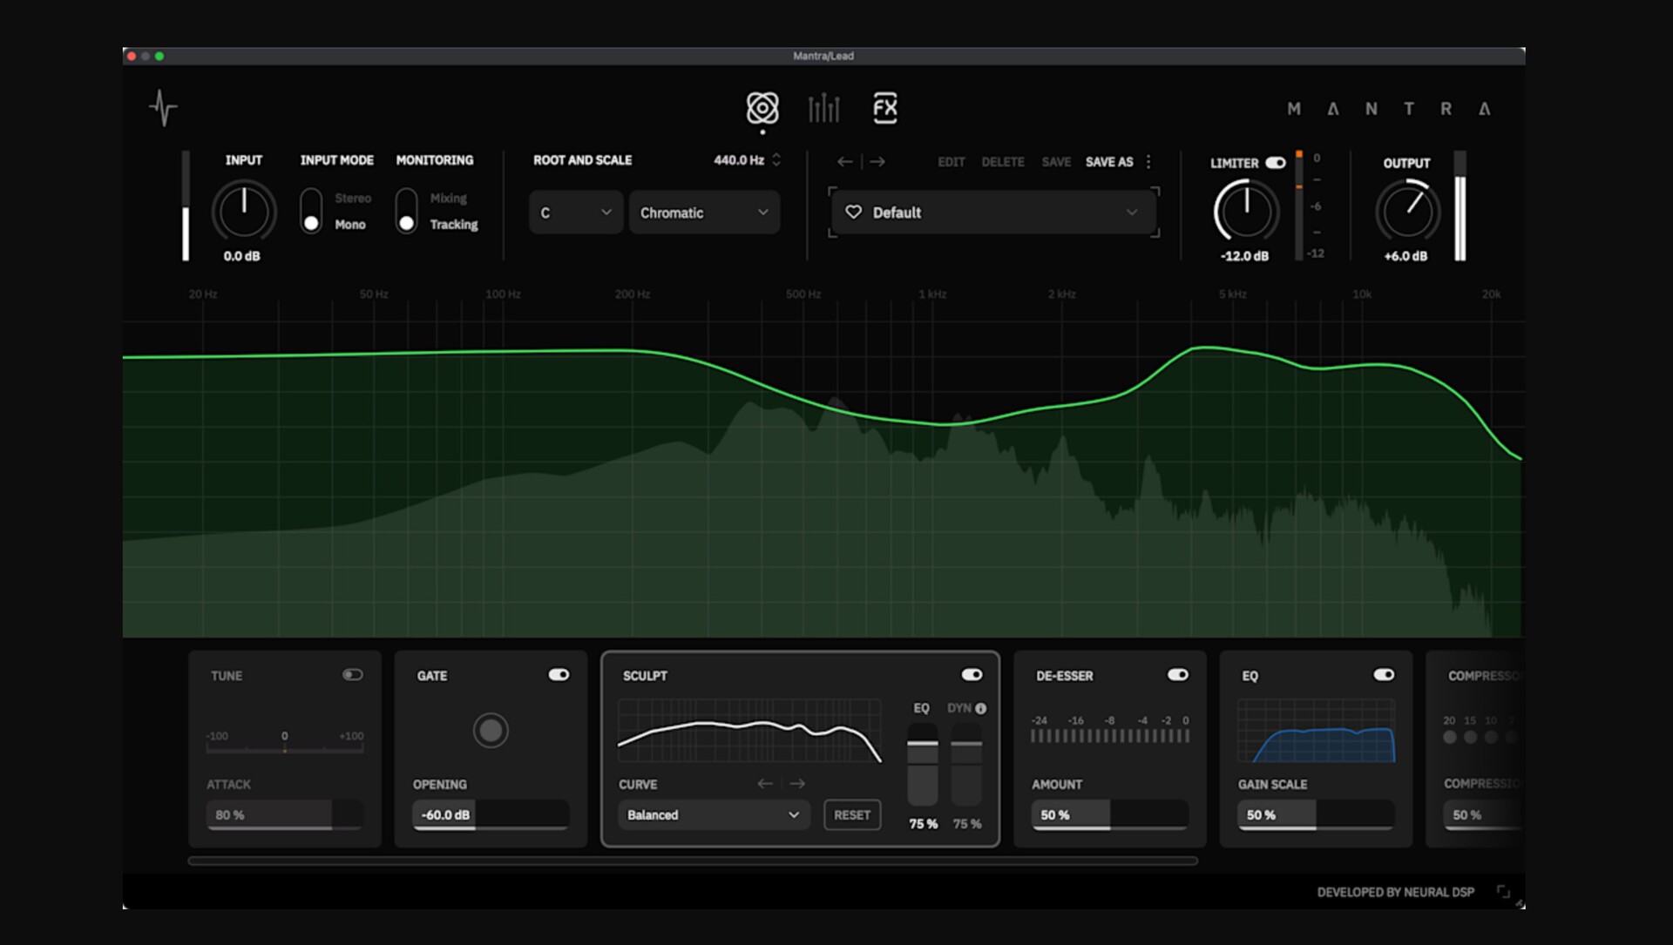This screenshot has width=1673, height=945.
Task: Open the Chromatic scale dropdown
Action: pyautogui.click(x=703, y=212)
